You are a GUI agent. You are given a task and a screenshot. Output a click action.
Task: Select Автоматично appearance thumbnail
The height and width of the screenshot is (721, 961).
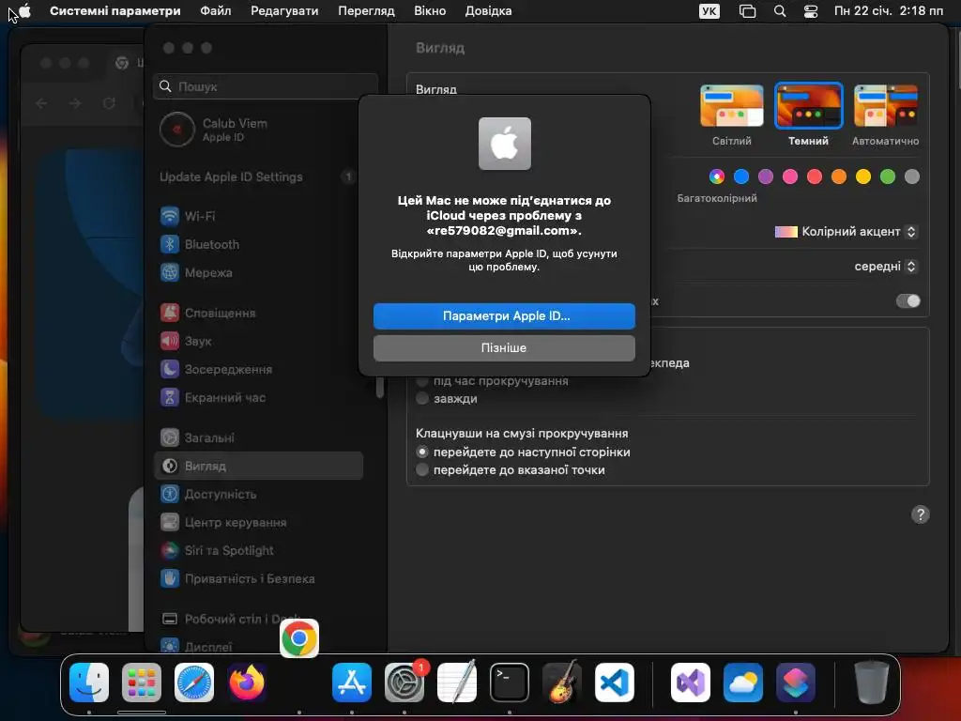pos(886,105)
